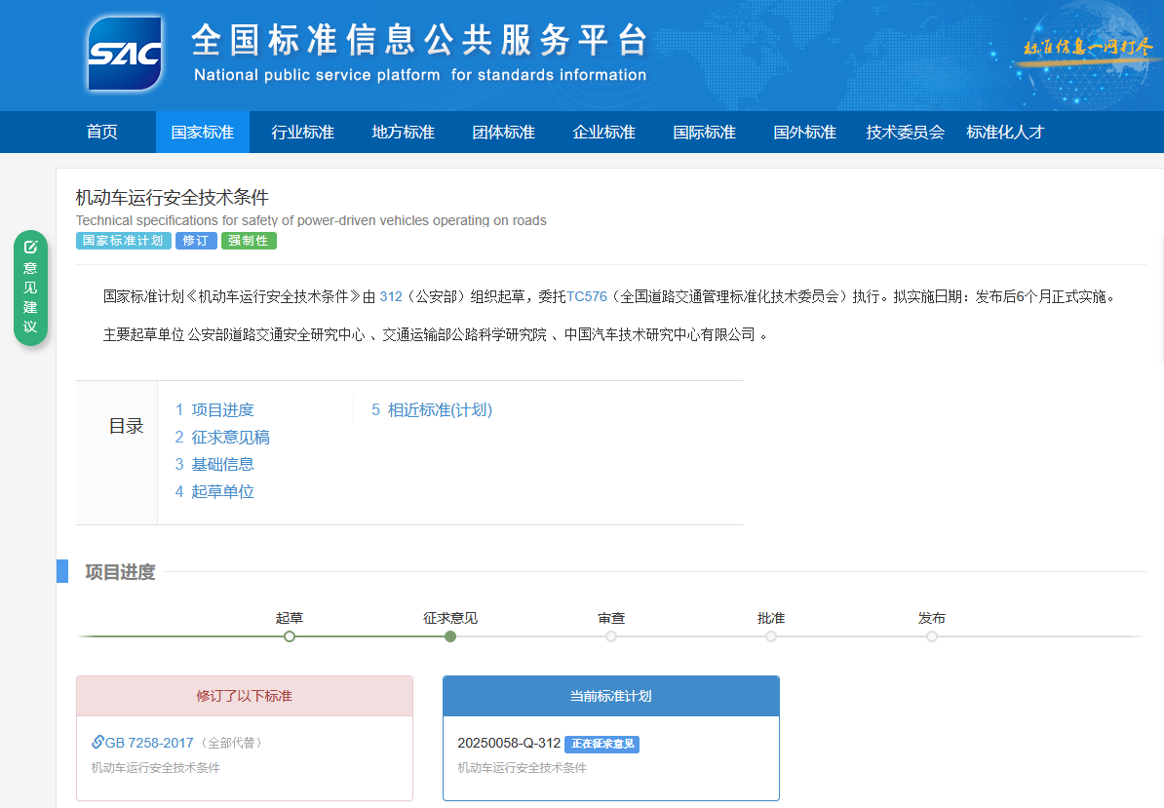Switch to 行业标准 navigation tab
This screenshot has width=1164, height=808.
302,133
